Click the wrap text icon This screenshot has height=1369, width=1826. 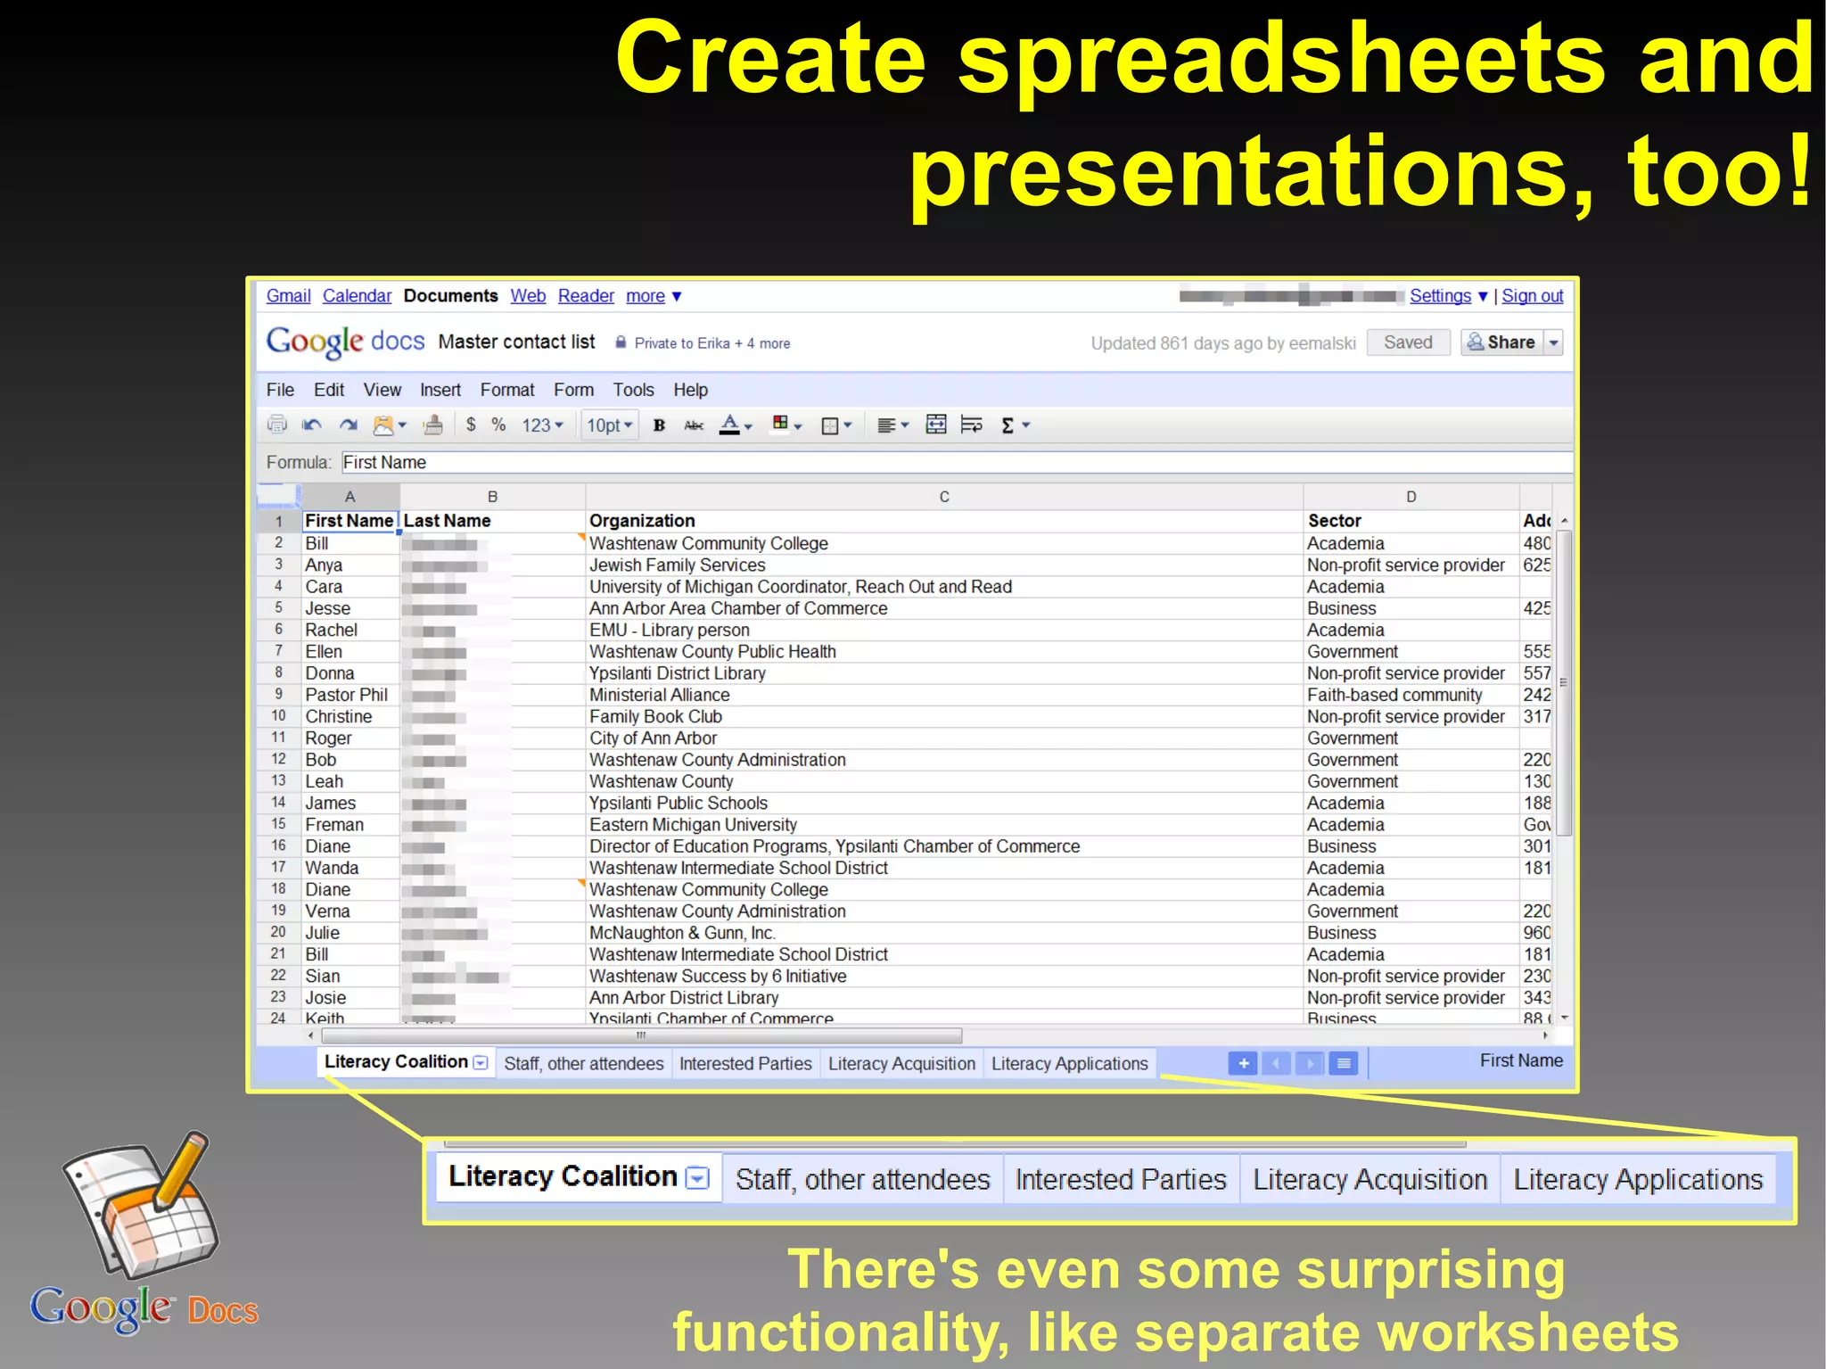click(972, 425)
